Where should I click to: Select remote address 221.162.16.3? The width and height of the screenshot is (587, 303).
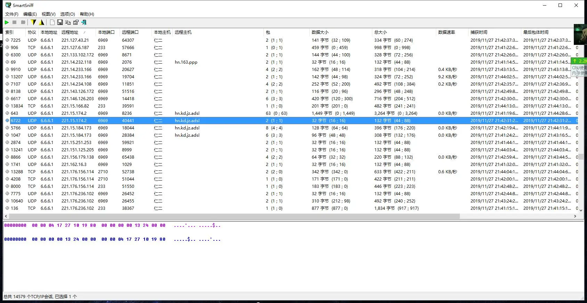tap(74, 164)
